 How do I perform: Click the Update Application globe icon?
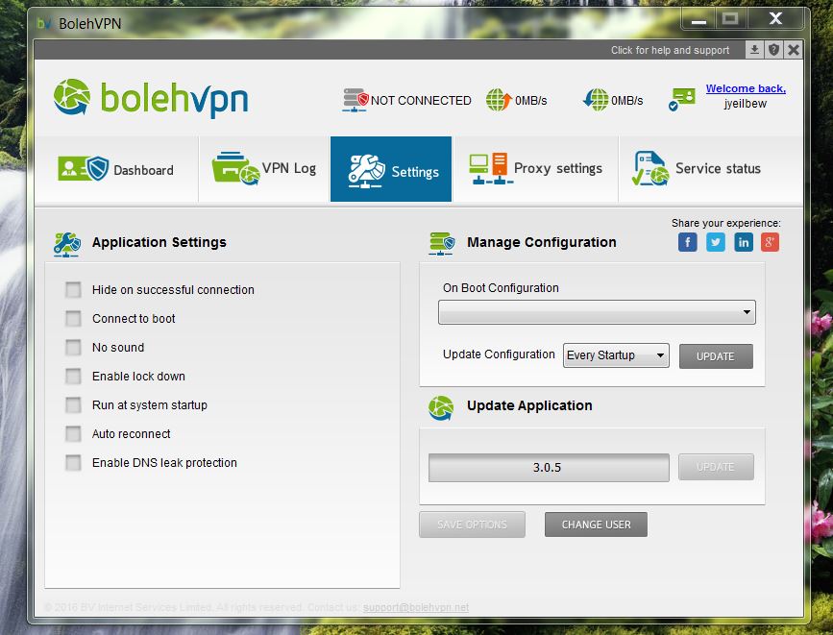coord(441,407)
